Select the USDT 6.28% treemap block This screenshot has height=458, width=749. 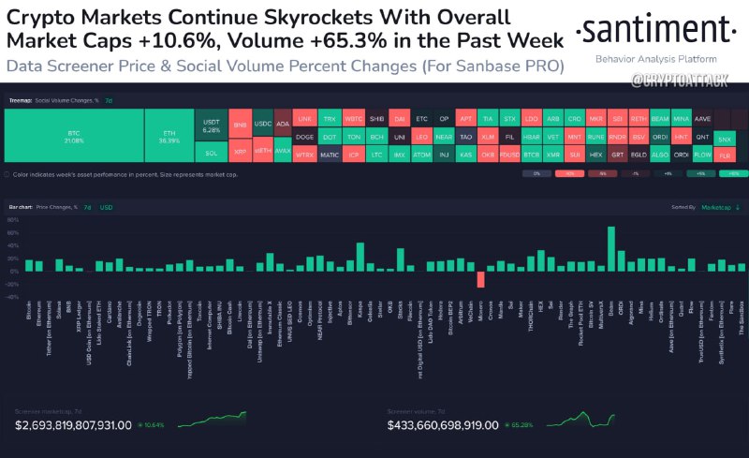pyautogui.click(x=212, y=125)
